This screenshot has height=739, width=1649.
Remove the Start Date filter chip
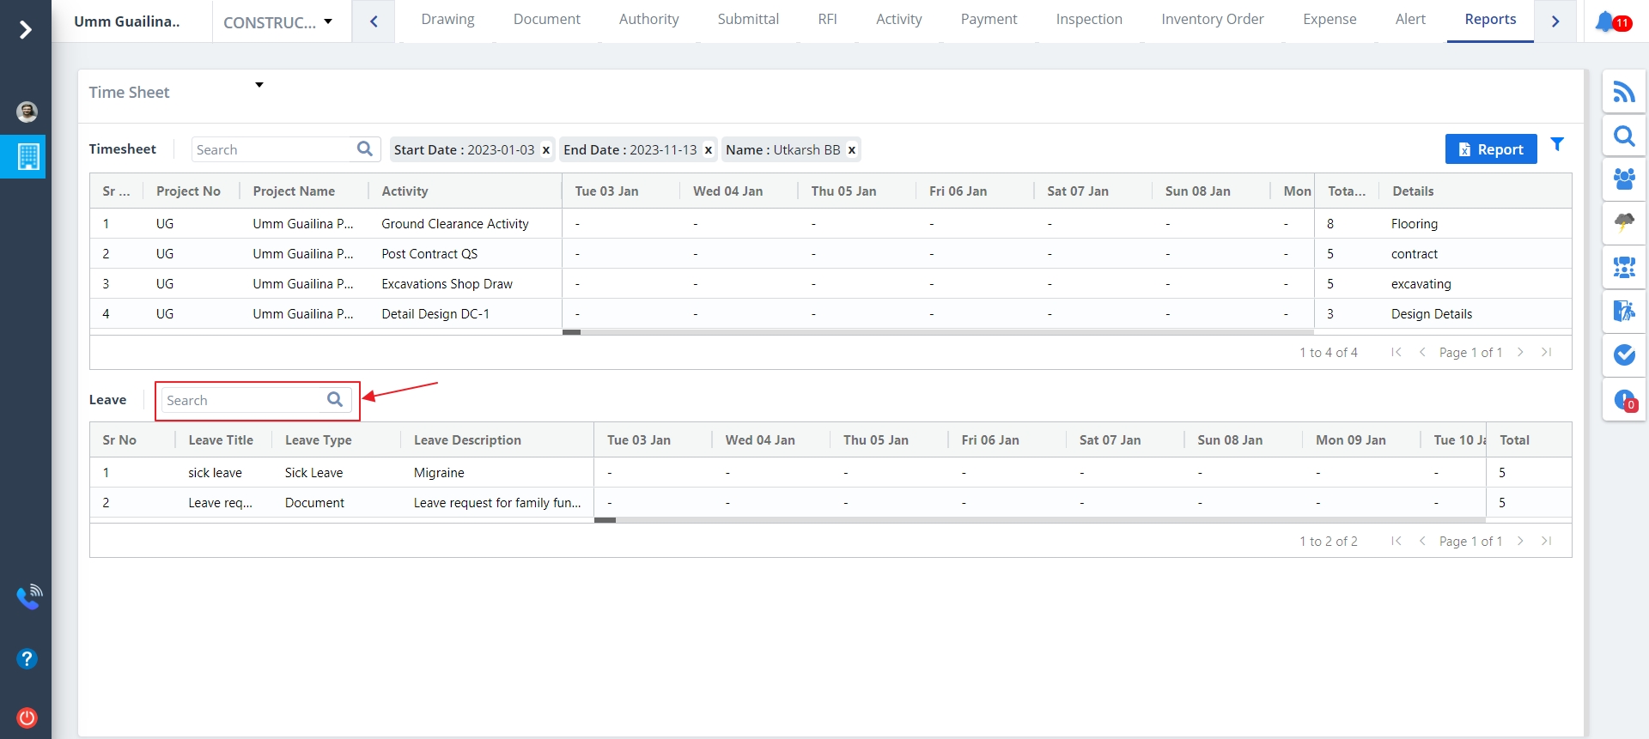click(x=546, y=150)
